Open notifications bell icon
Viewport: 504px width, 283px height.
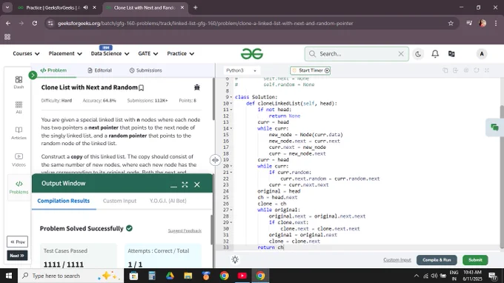435,54
